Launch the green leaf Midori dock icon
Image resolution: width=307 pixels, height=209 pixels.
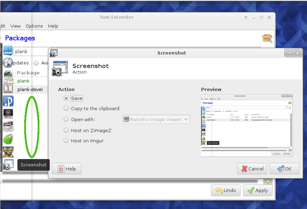(8, 139)
